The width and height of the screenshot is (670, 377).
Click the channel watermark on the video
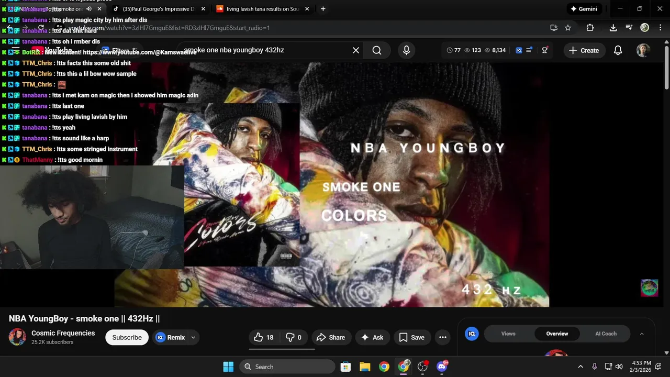[650, 288]
